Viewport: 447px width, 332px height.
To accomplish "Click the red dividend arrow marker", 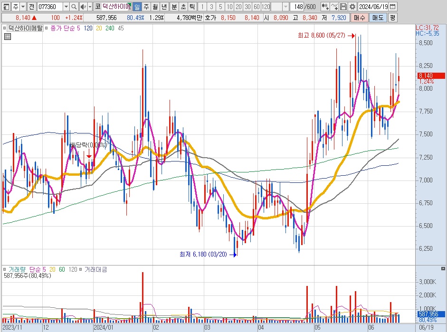I will [x=89, y=156].
